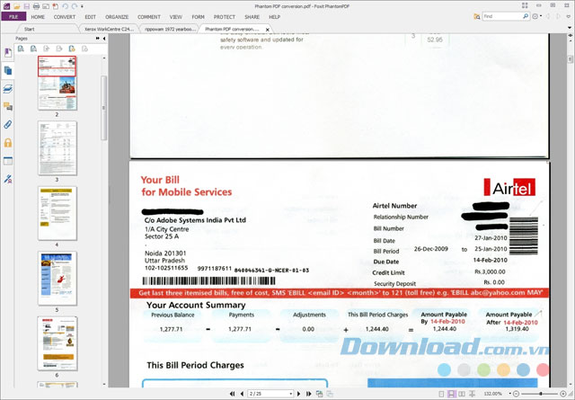Click the zoom slider handle
The height and width of the screenshot is (400, 575).
coord(540,394)
